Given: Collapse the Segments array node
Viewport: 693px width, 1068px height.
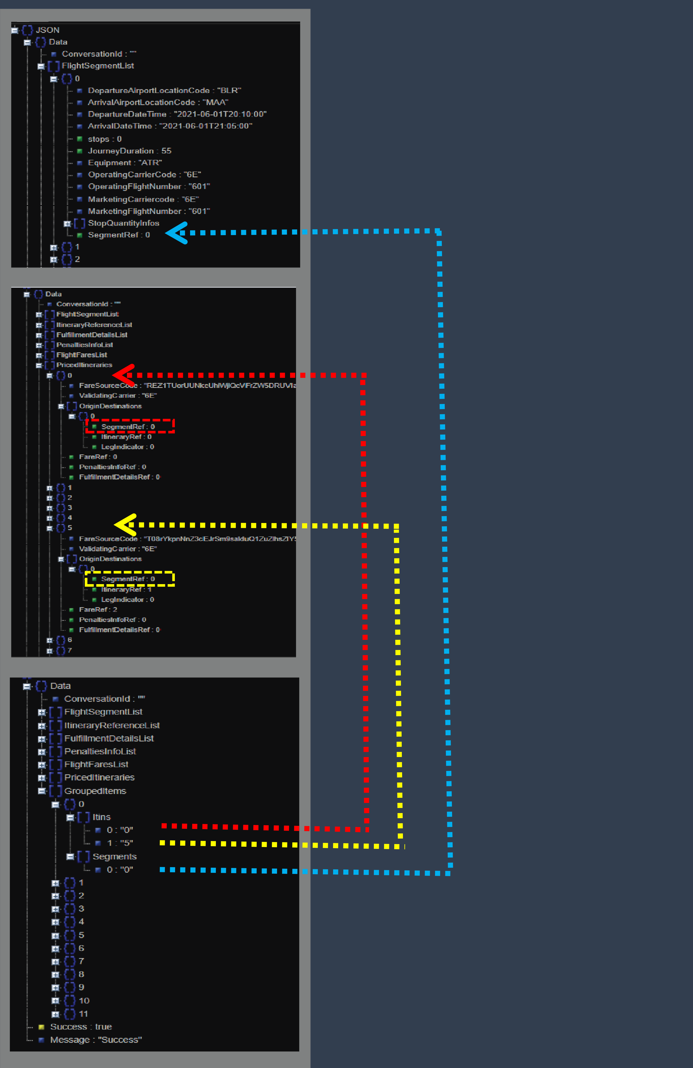Looking at the screenshot, I should (70, 856).
